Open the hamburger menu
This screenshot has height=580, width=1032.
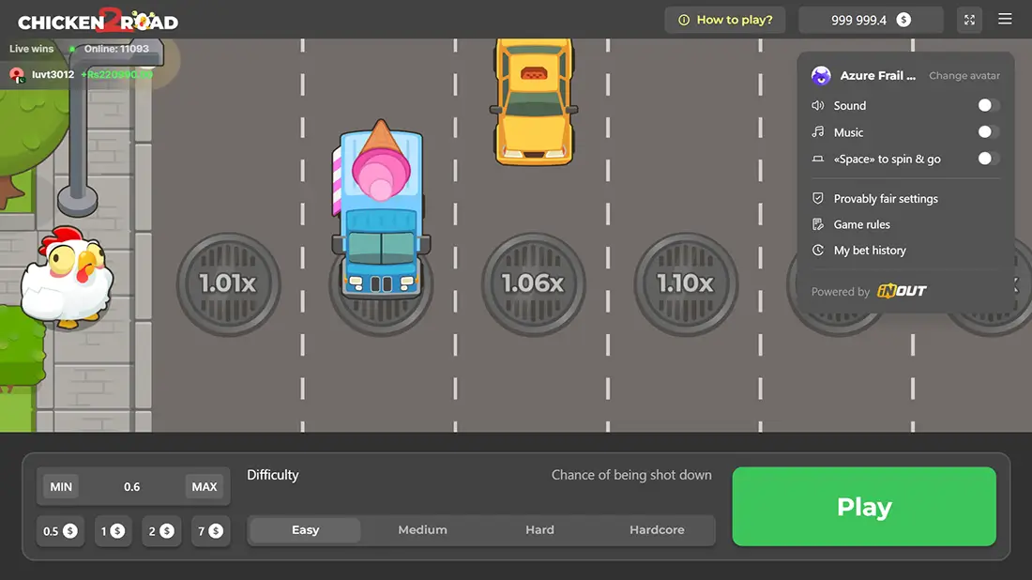coord(1005,19)
